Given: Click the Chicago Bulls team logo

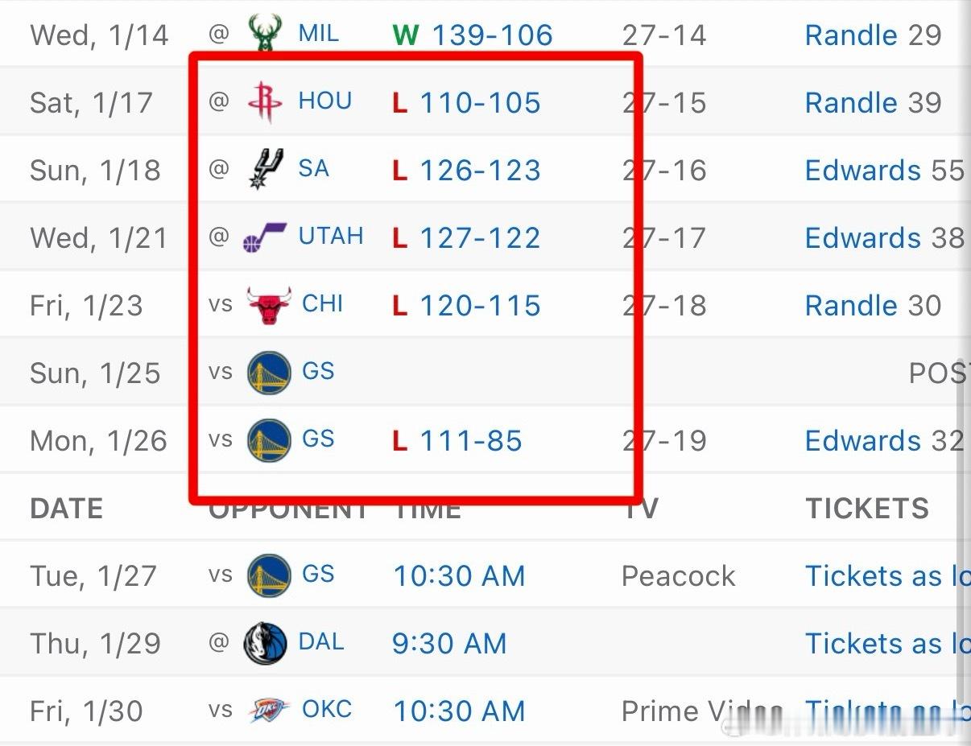Looking at the screenshot, I should 267,305.
